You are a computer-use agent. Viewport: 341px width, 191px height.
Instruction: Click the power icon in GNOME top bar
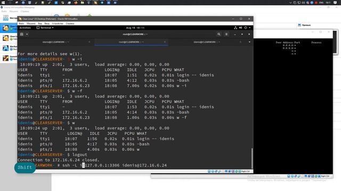coord(246,28)
